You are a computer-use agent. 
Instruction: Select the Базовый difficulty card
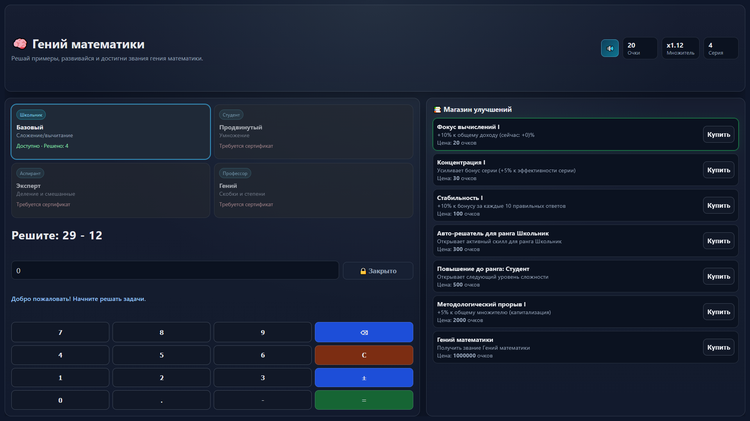111,132
